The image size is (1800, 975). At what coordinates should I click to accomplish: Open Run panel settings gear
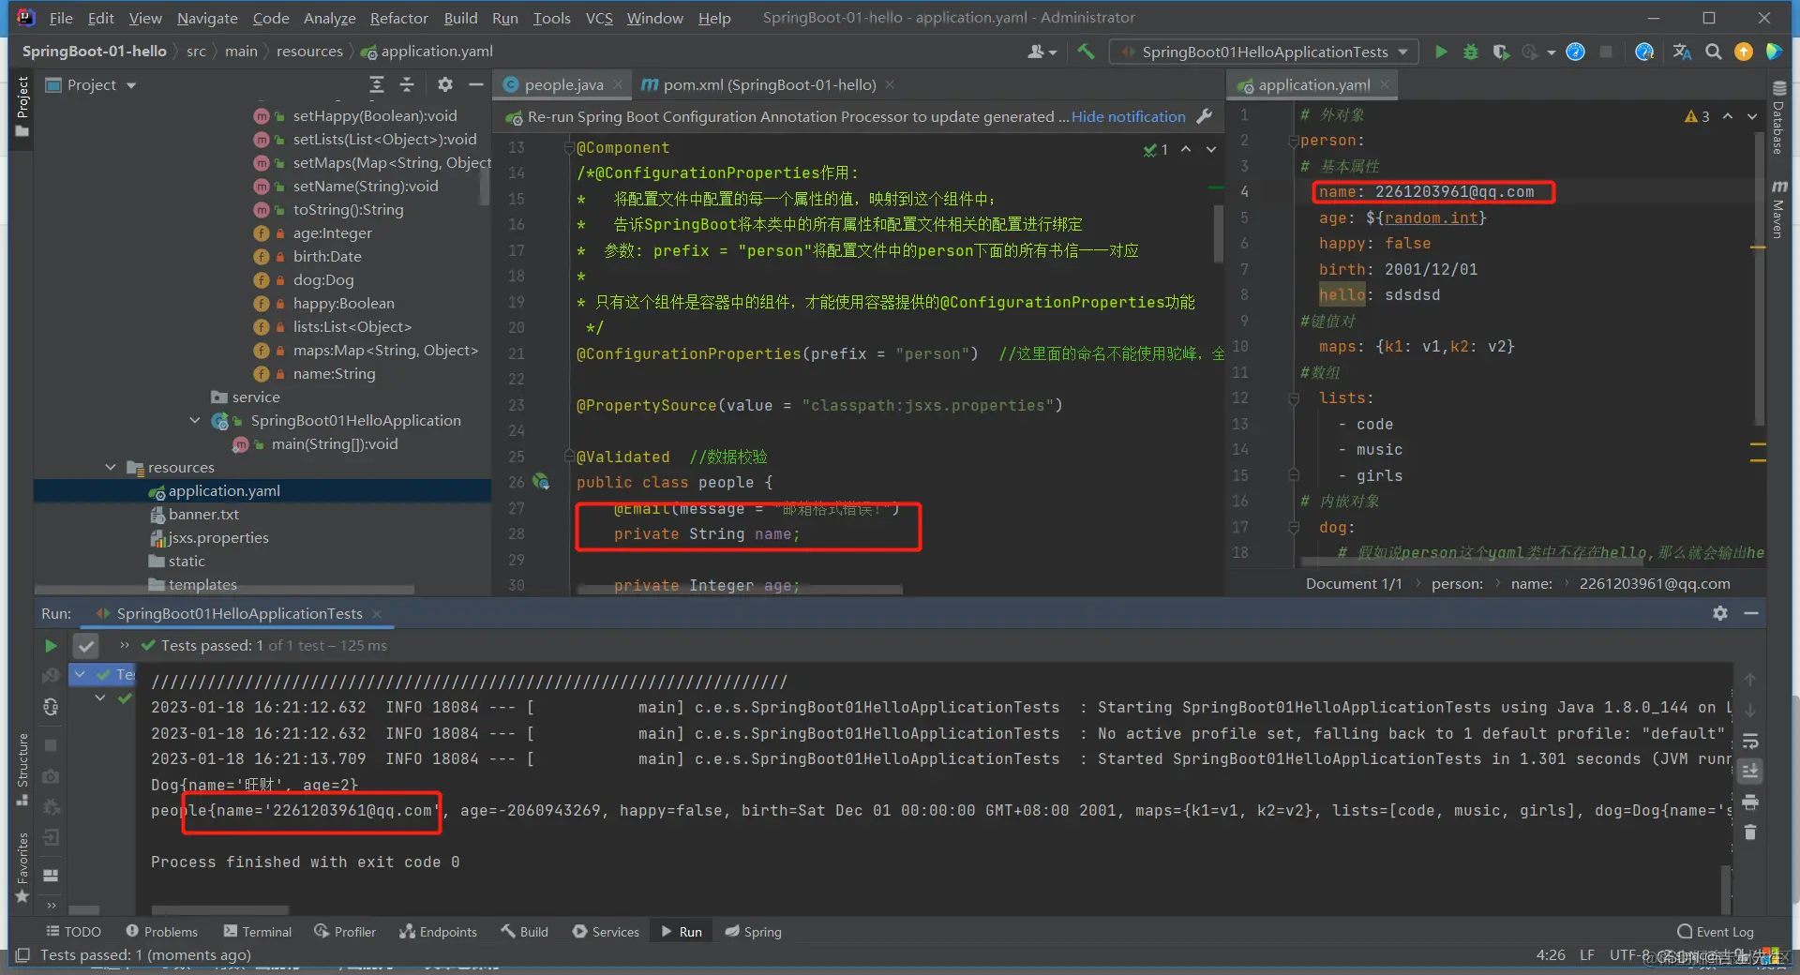[1720, 613]
